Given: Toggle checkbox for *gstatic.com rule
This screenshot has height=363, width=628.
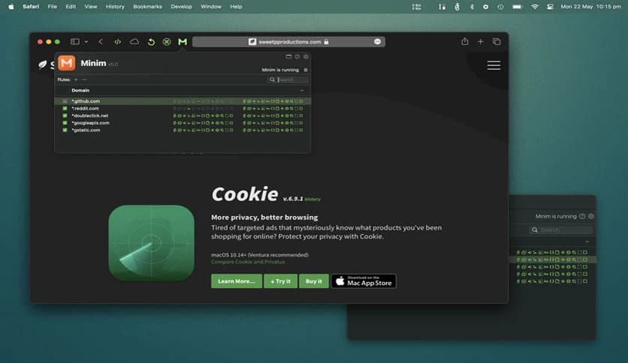Looking at the screenshot, I should point(65,130).
